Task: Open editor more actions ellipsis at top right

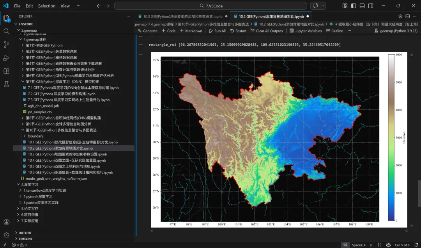Action: [x=415, y=16]
